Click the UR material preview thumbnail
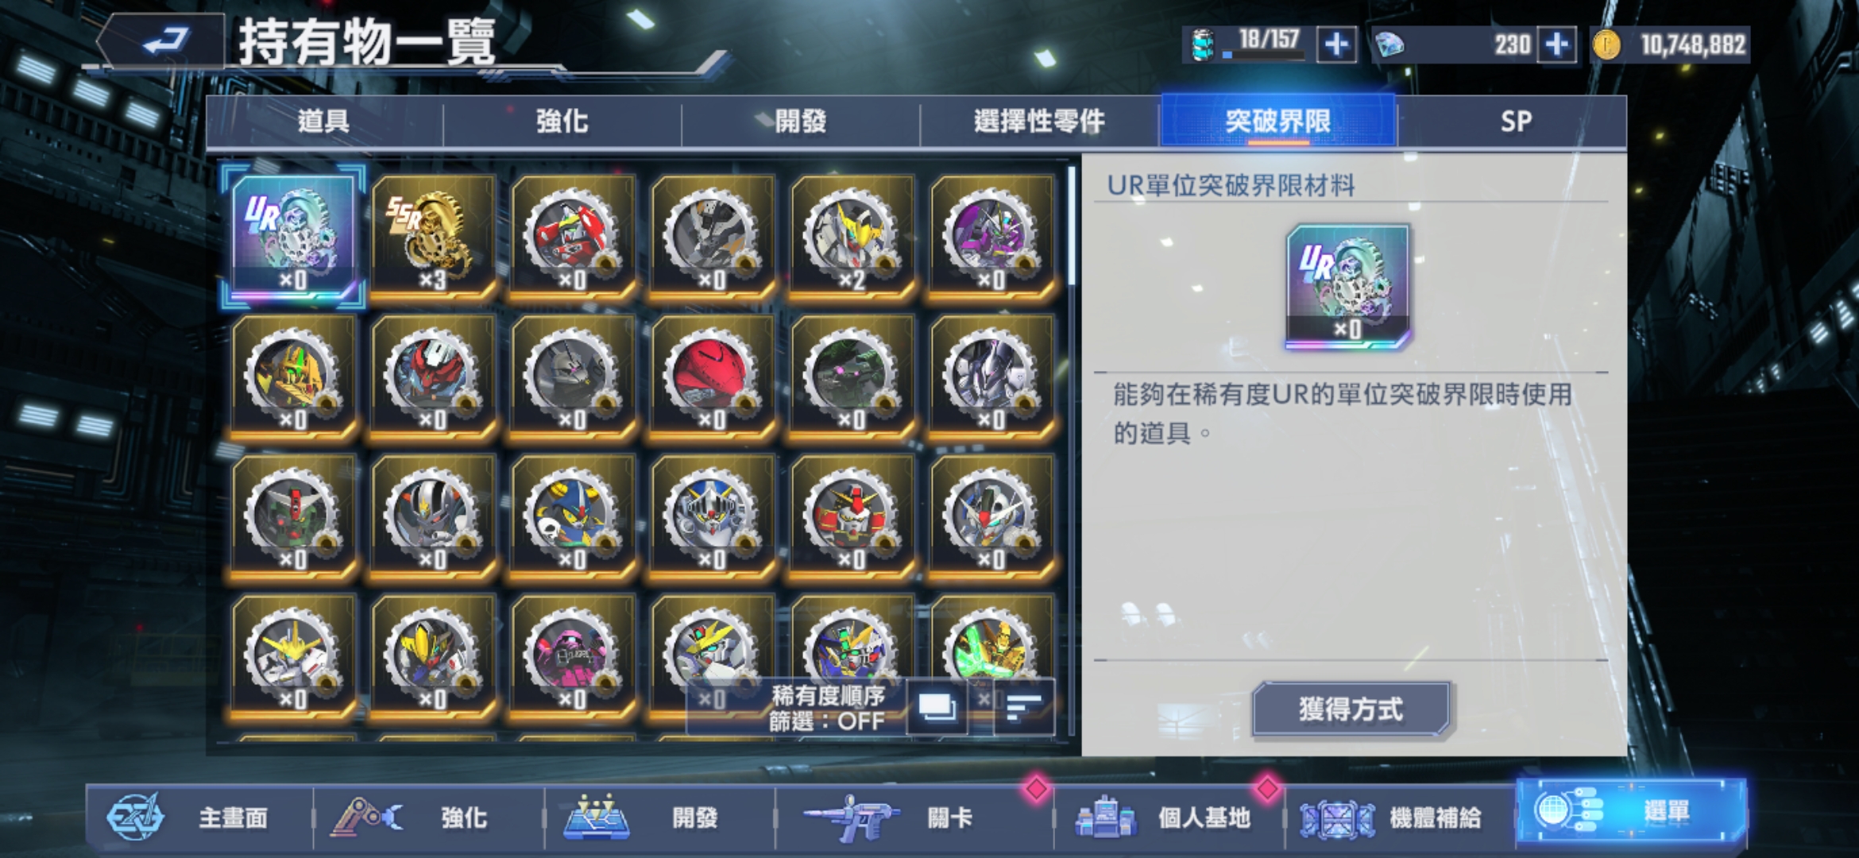1859x858 pixels. pyautogui.click(x=1347, y=286)
